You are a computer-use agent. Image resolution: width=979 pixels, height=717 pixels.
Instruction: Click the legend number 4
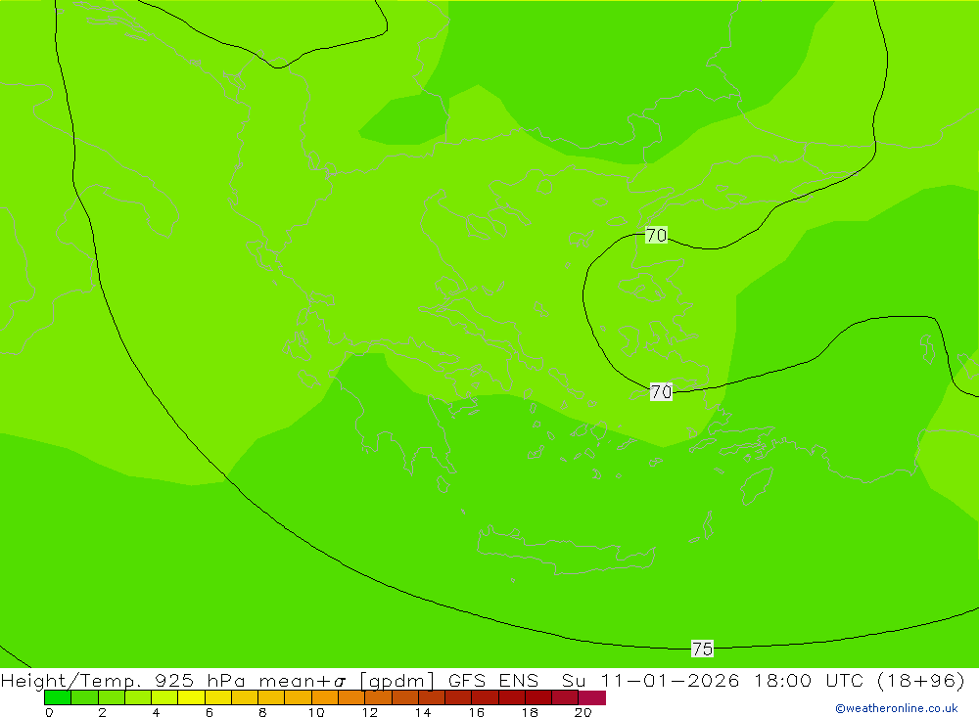coord(156,712)
